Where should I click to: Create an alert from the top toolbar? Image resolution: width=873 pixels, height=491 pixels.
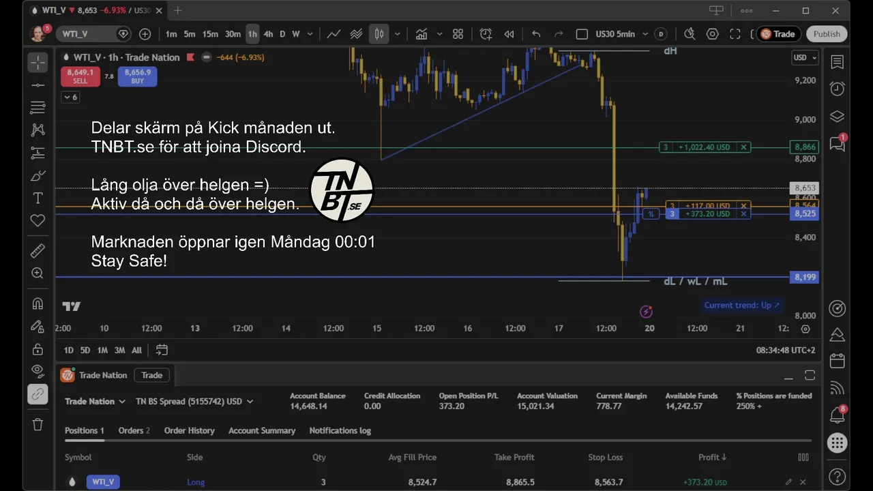pos(486,34)
